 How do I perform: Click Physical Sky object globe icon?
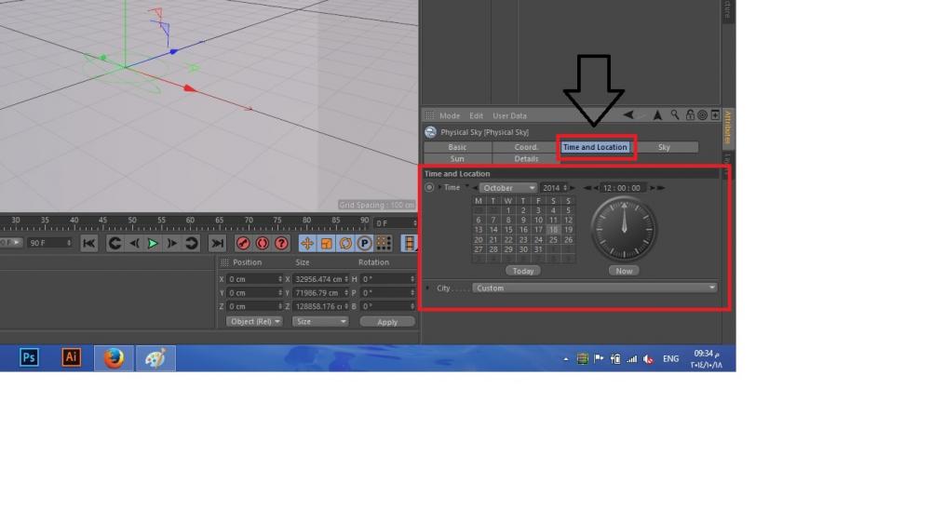pos(430,132)
